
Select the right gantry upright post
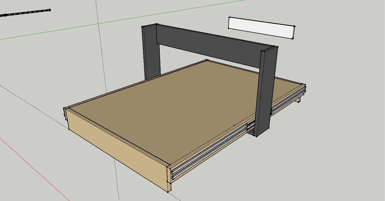point(266,91)
